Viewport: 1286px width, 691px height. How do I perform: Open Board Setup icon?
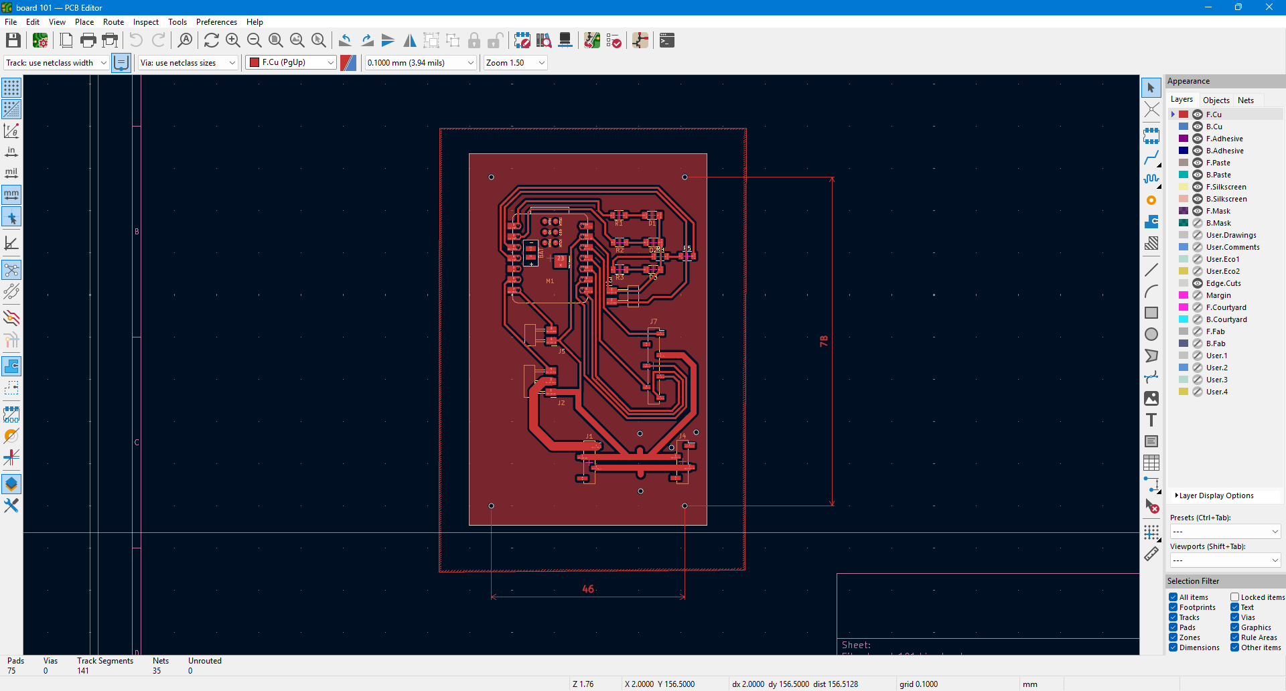pyautogui.click(x=40, y=41)
